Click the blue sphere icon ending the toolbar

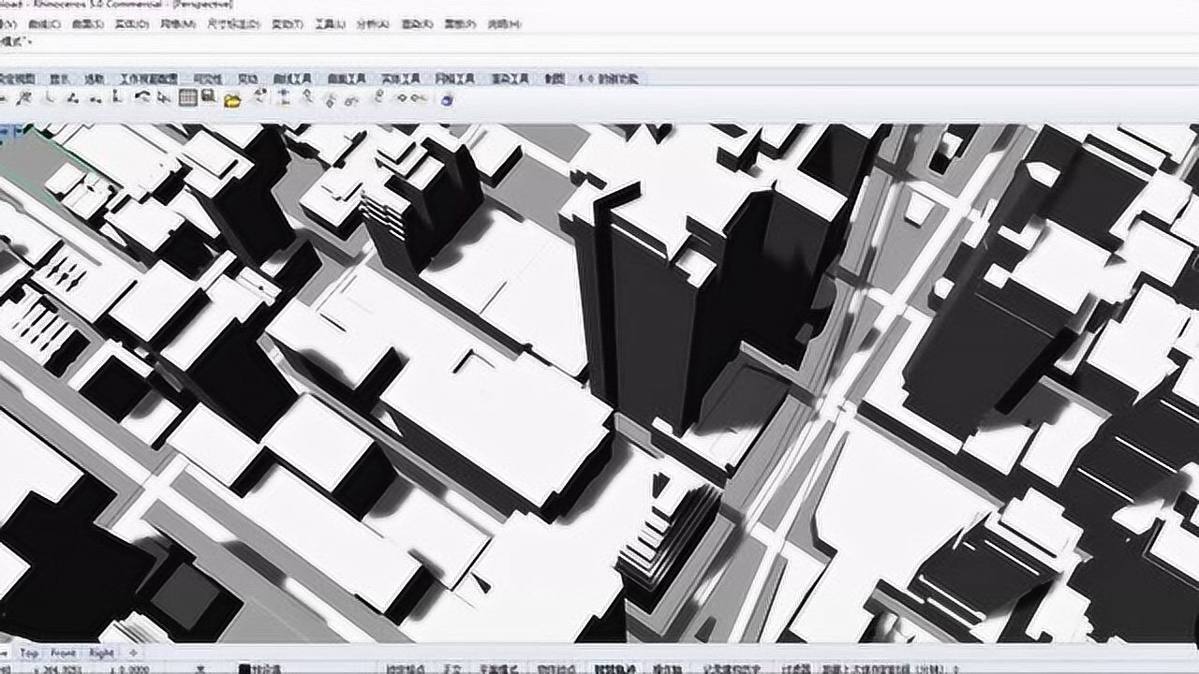coord(447,99)
